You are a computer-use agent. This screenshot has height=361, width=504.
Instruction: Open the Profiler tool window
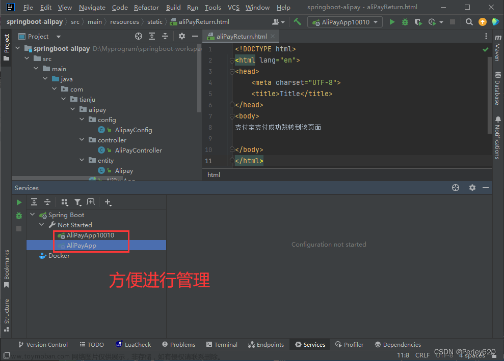pyautogui.click(x=350, y=345)
